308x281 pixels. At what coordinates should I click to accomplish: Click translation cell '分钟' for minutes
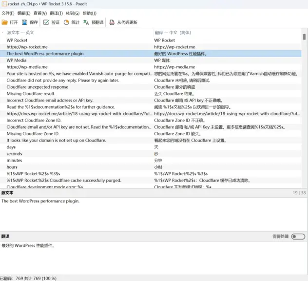coord(158,161)
